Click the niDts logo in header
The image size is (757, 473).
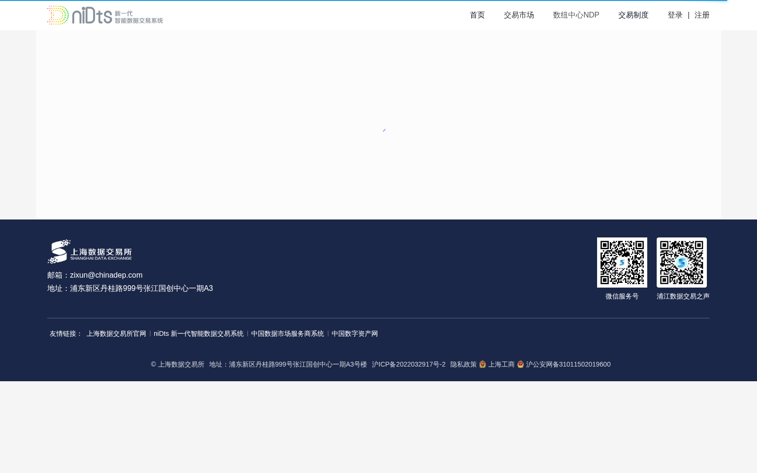[x=105, y=15]
